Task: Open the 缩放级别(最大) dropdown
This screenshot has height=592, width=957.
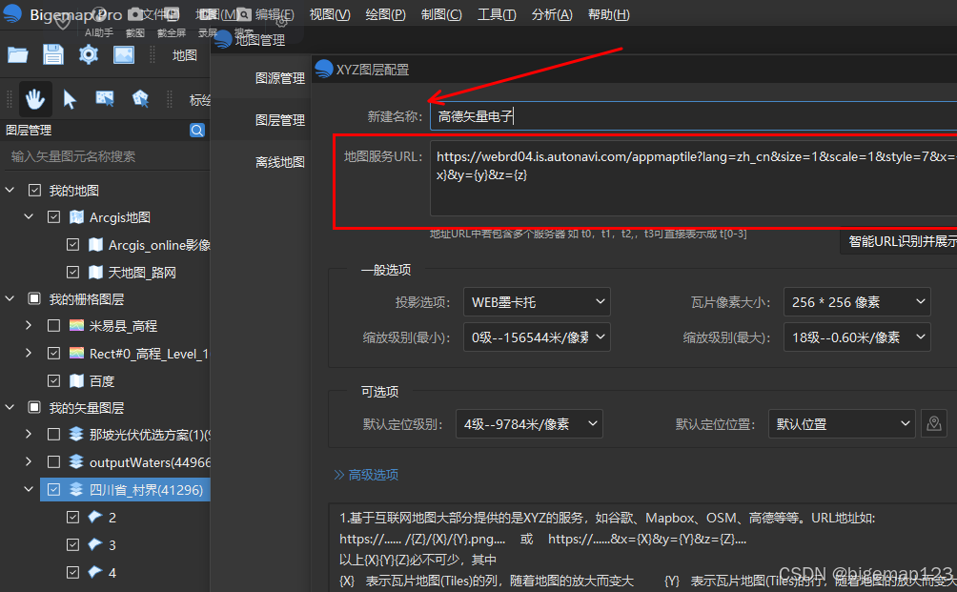Action: pos(857,337)
